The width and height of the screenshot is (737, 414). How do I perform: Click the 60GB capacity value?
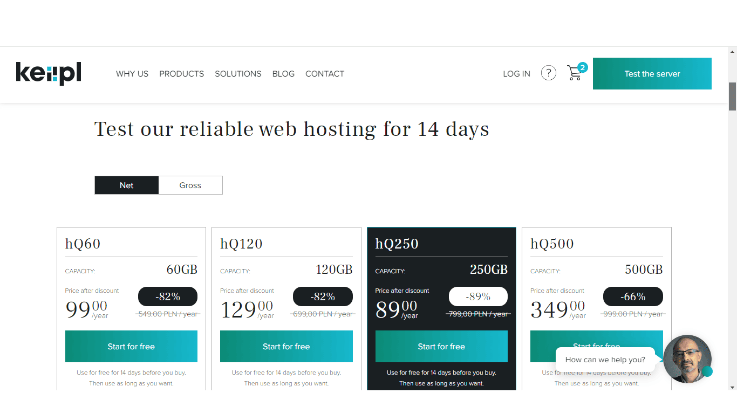click(x=182, y=270)
